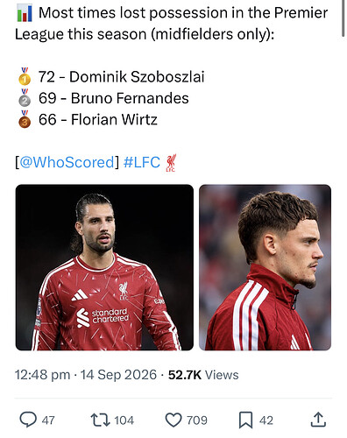347x438 pixels.
Task: Click the 47 replies count
Action: (48, 420)
